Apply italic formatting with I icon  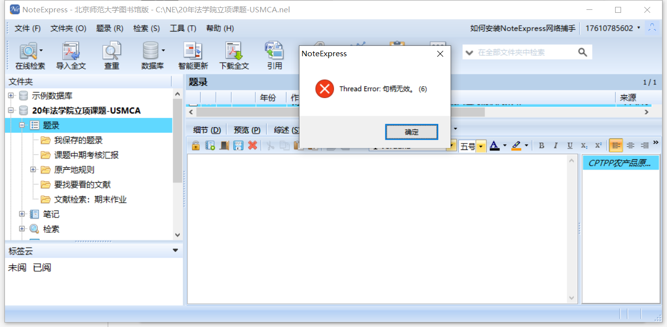pos(555,145)
